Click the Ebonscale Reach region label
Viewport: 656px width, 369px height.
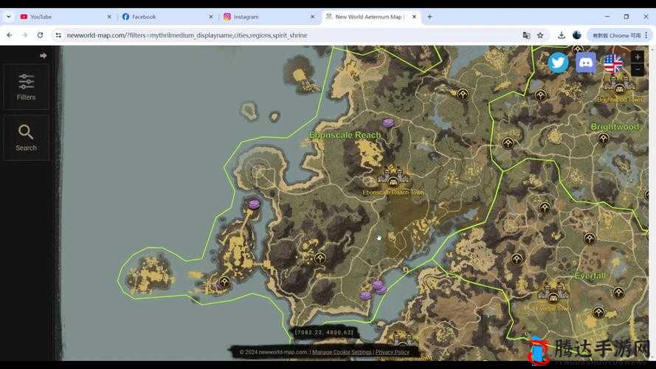345,135
